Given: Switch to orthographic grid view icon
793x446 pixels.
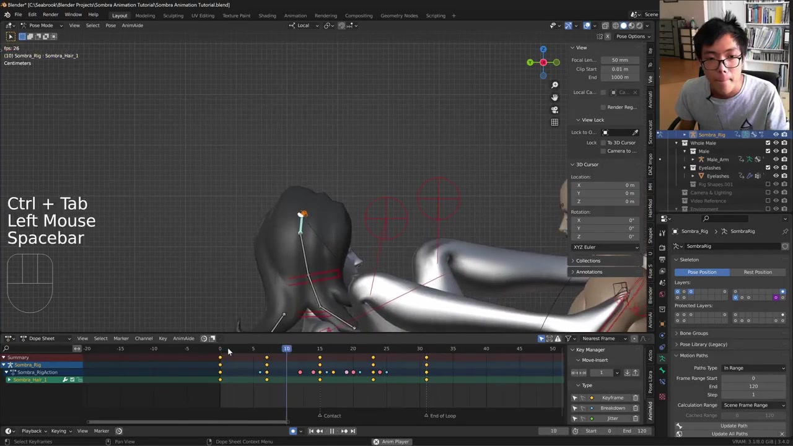Looking at the screenshot, I should pyautogui.click(x=554, y=122).
